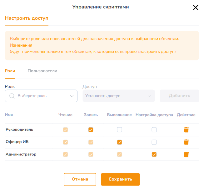
Task: Click the Имя column header
Action: tap(9, 115)
